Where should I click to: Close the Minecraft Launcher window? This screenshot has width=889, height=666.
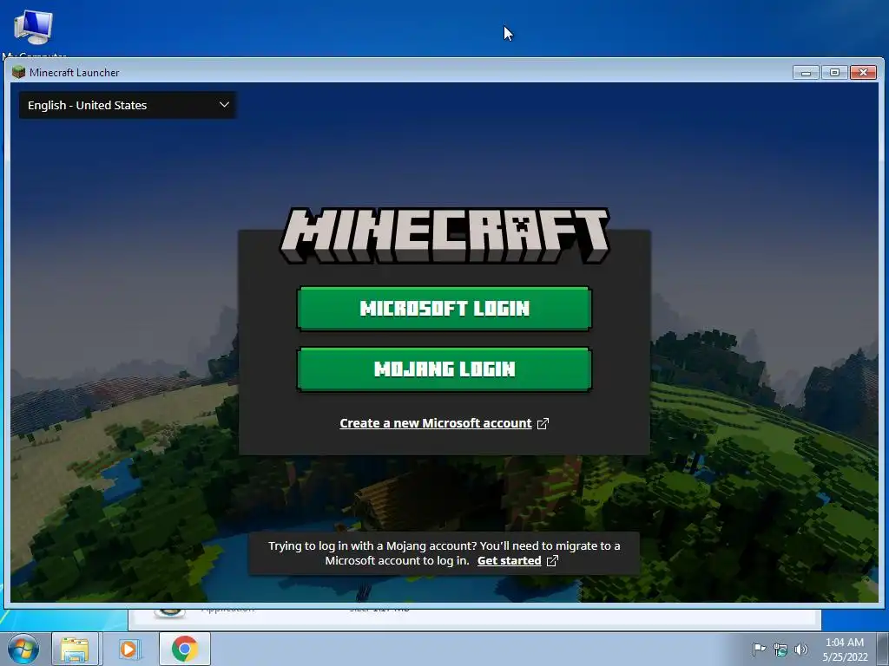point(864,73)
